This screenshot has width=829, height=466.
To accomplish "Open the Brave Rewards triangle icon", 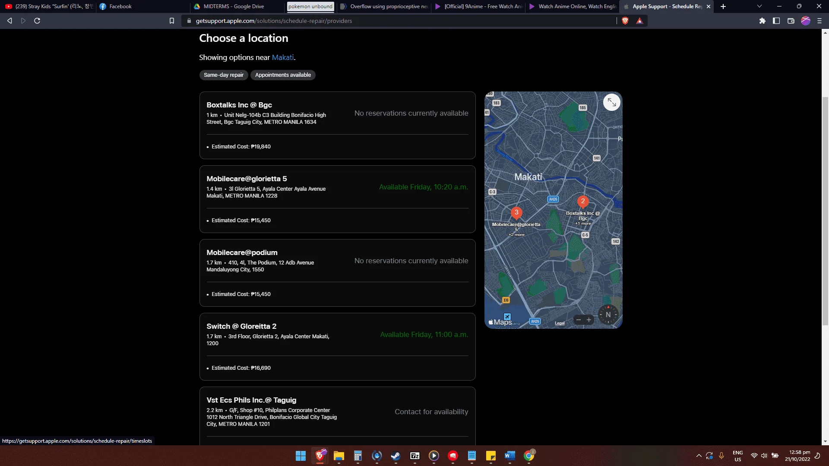I will (x=639, y=21).
